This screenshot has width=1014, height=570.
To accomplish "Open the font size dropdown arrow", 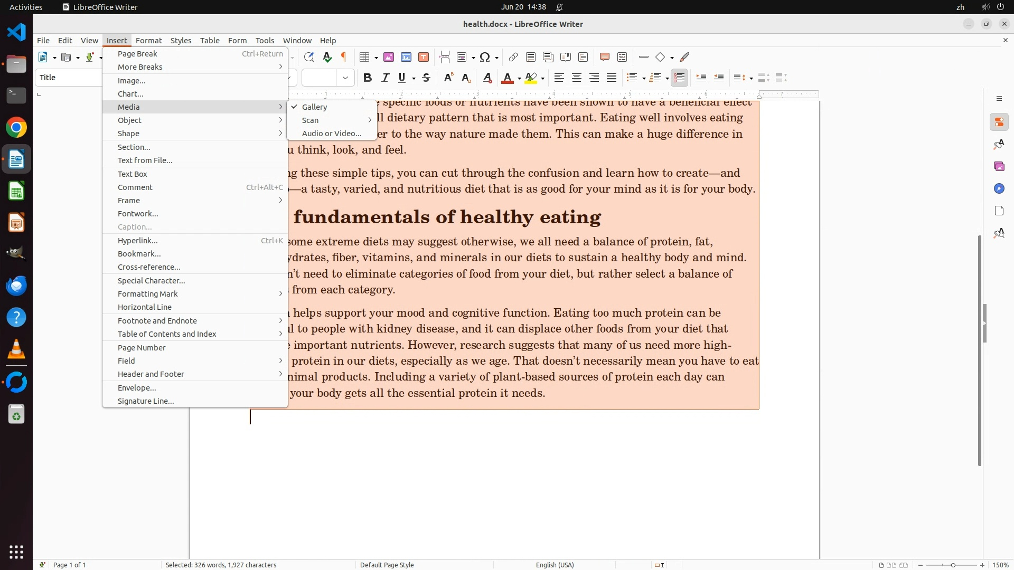I will 345,78.
